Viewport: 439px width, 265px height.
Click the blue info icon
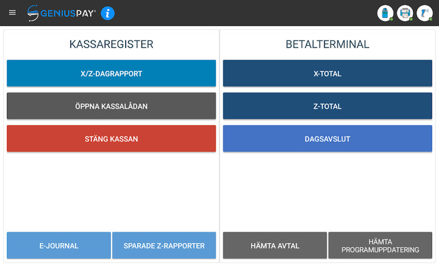pos(108,13)
